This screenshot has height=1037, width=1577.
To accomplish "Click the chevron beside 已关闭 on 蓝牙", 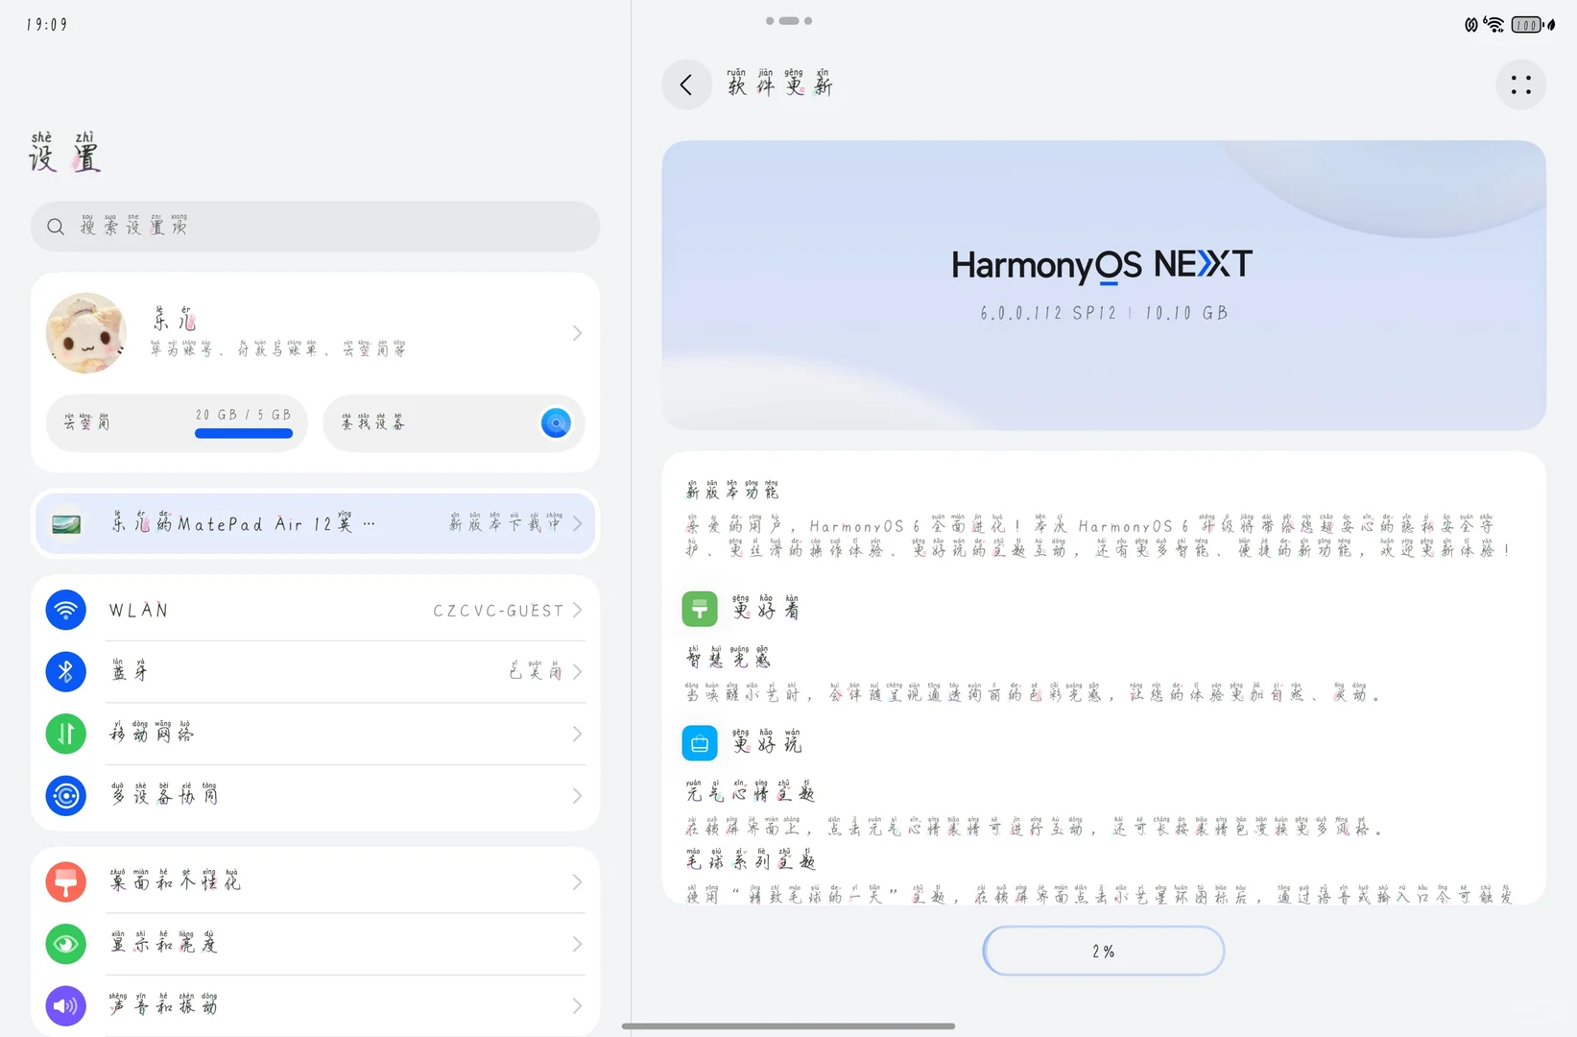I will (x=577, y=672).
